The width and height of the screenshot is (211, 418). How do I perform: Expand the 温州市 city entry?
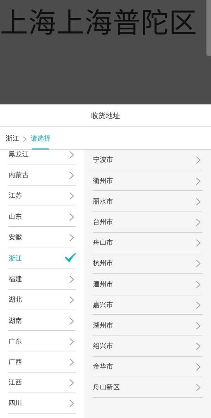[103, 284]
